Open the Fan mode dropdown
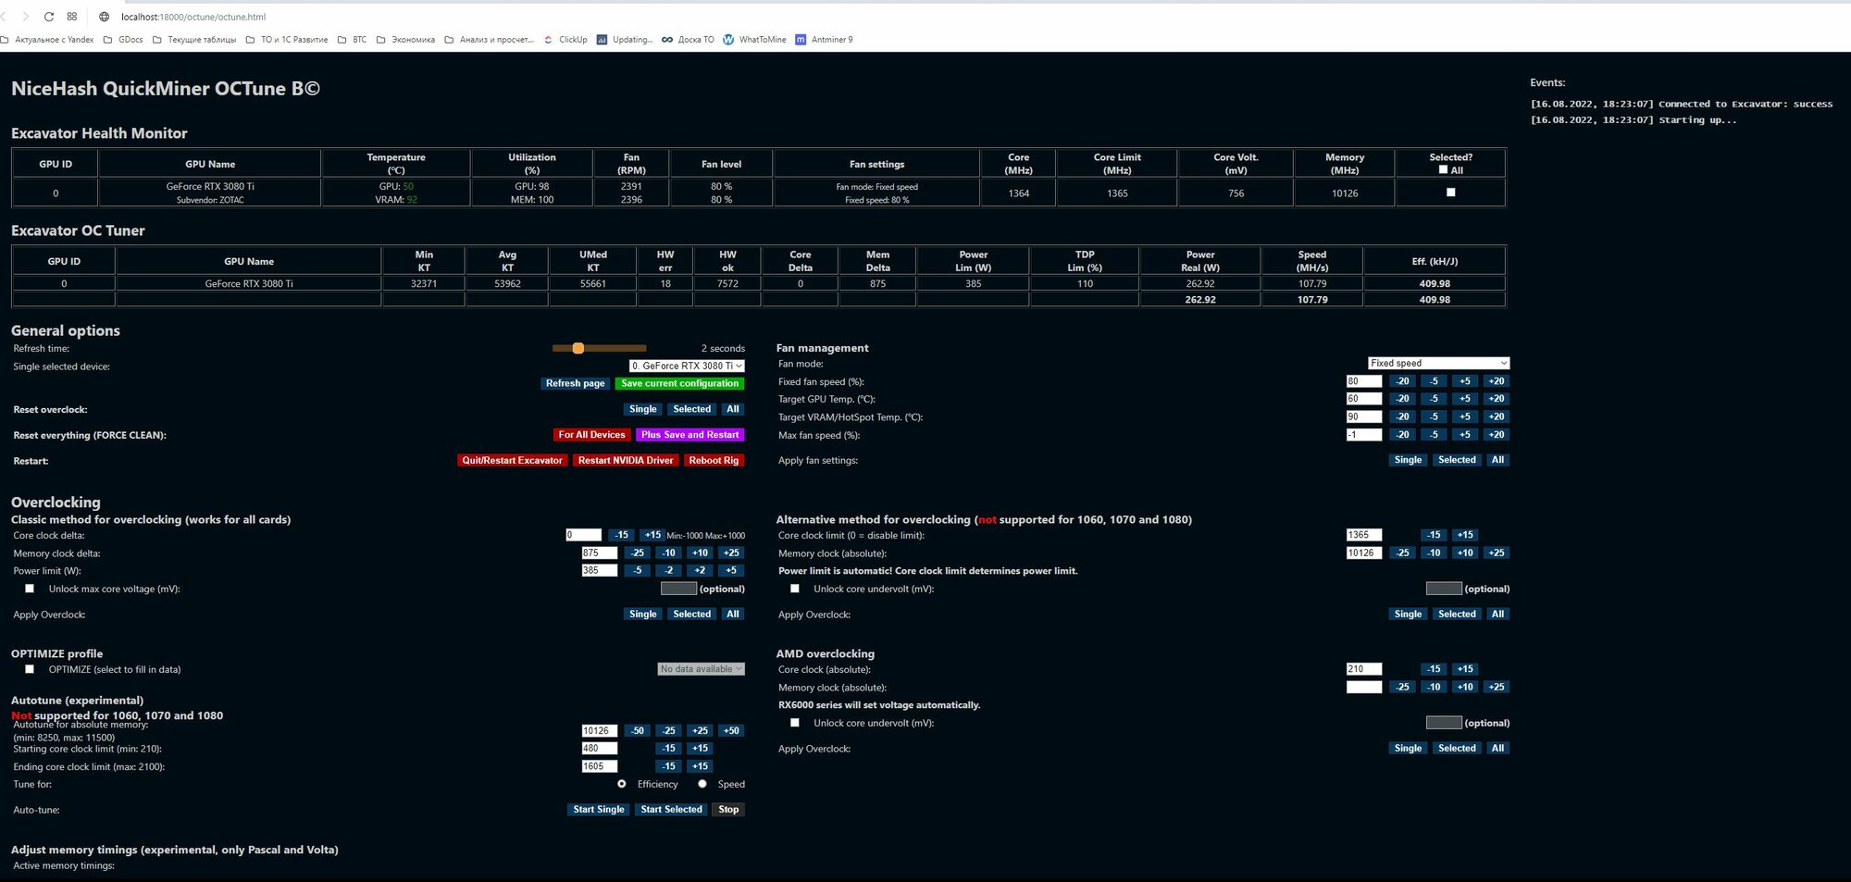The width and height of the screenshot is (1851, 882). (x=1438, y=363)
